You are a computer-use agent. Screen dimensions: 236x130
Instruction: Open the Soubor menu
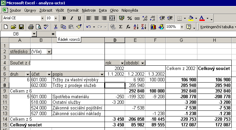pos(15,10)
